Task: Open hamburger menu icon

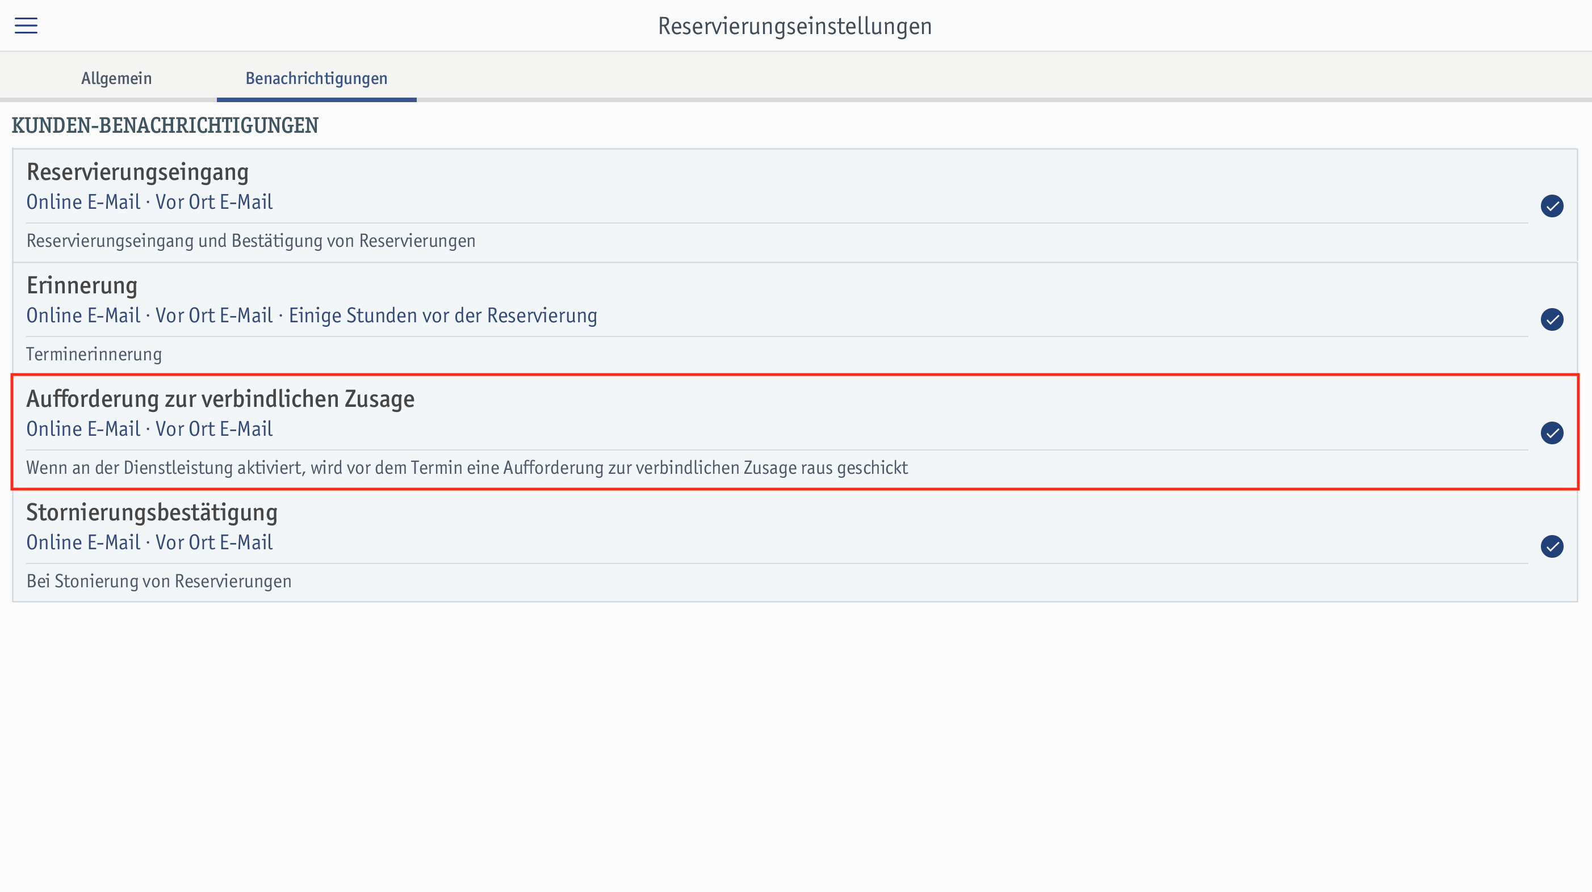Action: pyautogui.click(x=26, y=25)
